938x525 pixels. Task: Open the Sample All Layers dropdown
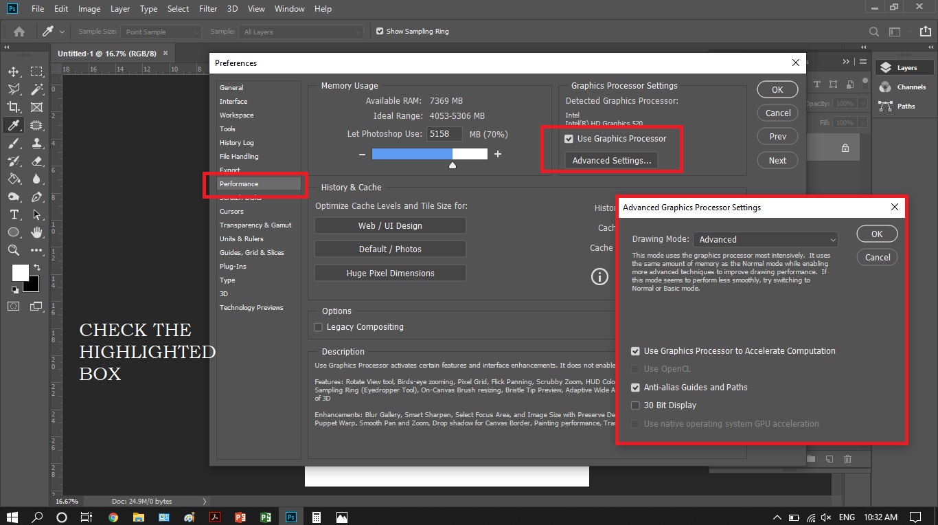(301, 32)
